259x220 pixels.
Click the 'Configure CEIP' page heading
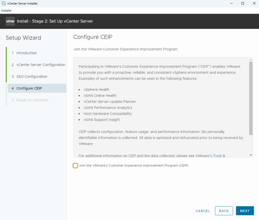[93, 37]
